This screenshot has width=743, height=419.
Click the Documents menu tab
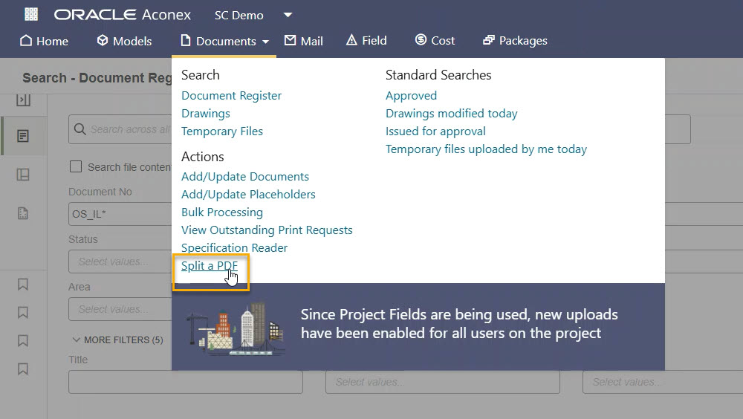click(x=224, y=42)
